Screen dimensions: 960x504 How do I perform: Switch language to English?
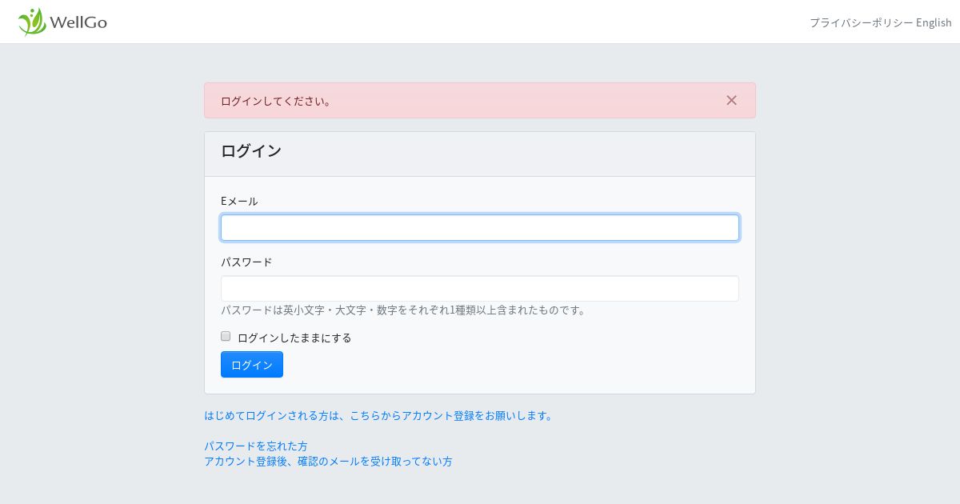[934, 22]
